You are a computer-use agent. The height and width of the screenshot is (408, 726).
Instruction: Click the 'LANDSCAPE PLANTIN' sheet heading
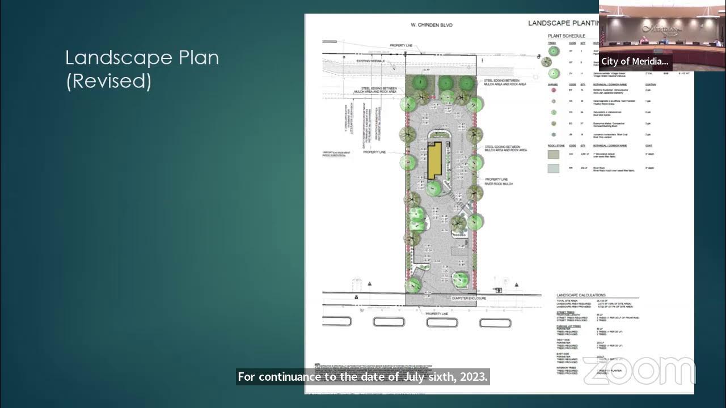pos(564,23)
